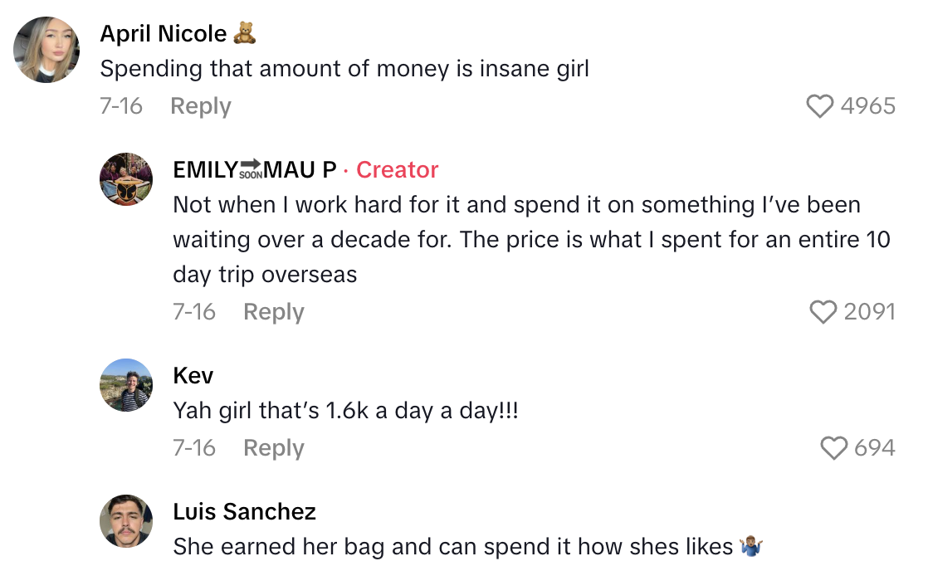928x566 pixels.
Task: Click Luis Sanchez's username
Action: click(x=245, y=511)
